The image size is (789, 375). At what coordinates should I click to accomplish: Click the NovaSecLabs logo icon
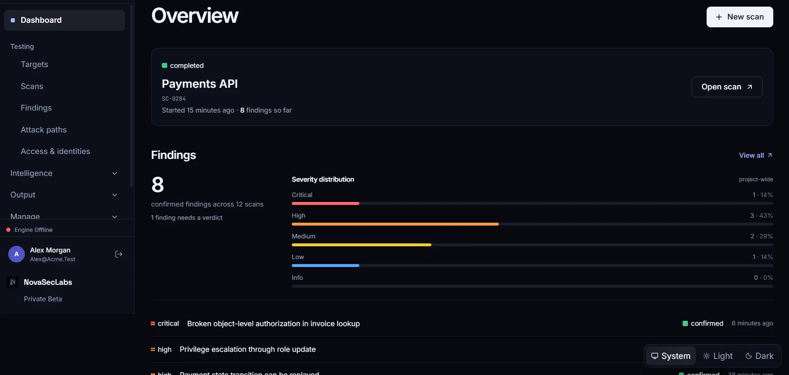coord(13,282)
